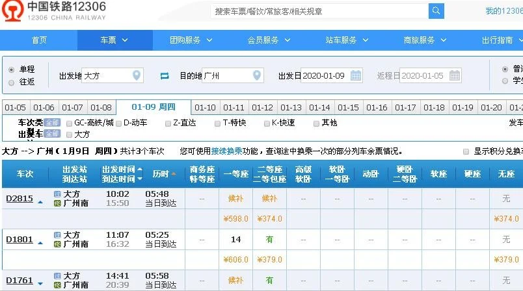523x291 pixels.
Task: Check the GC-高铁/城际 train type box
Action: coord(70,123)
